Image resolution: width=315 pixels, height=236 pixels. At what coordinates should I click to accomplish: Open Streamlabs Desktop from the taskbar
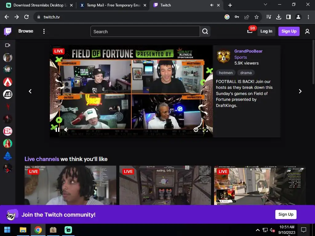[68, 230]
